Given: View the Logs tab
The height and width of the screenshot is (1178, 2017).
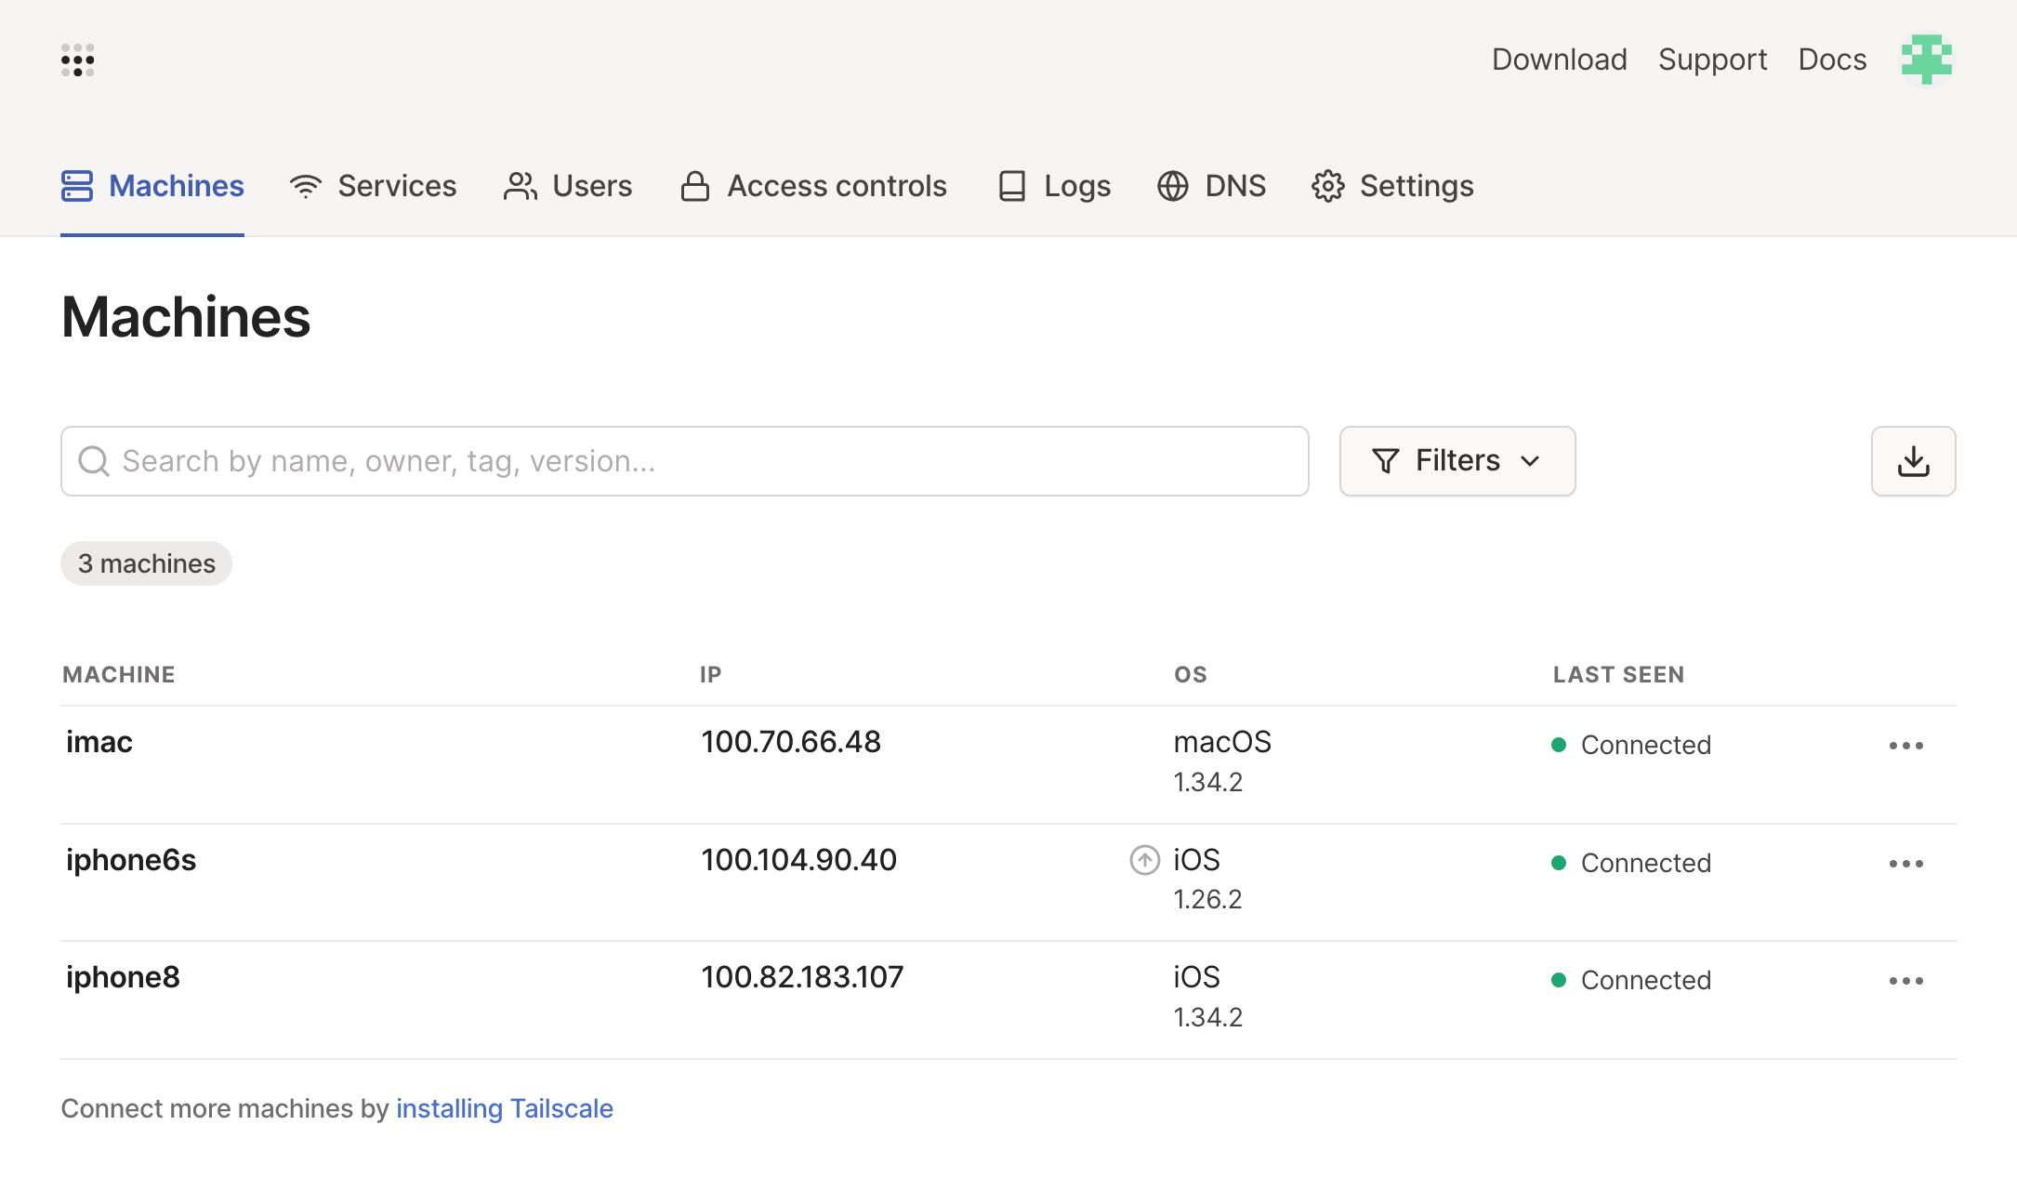Looking at the screenshot, I should coord(1054,186).
